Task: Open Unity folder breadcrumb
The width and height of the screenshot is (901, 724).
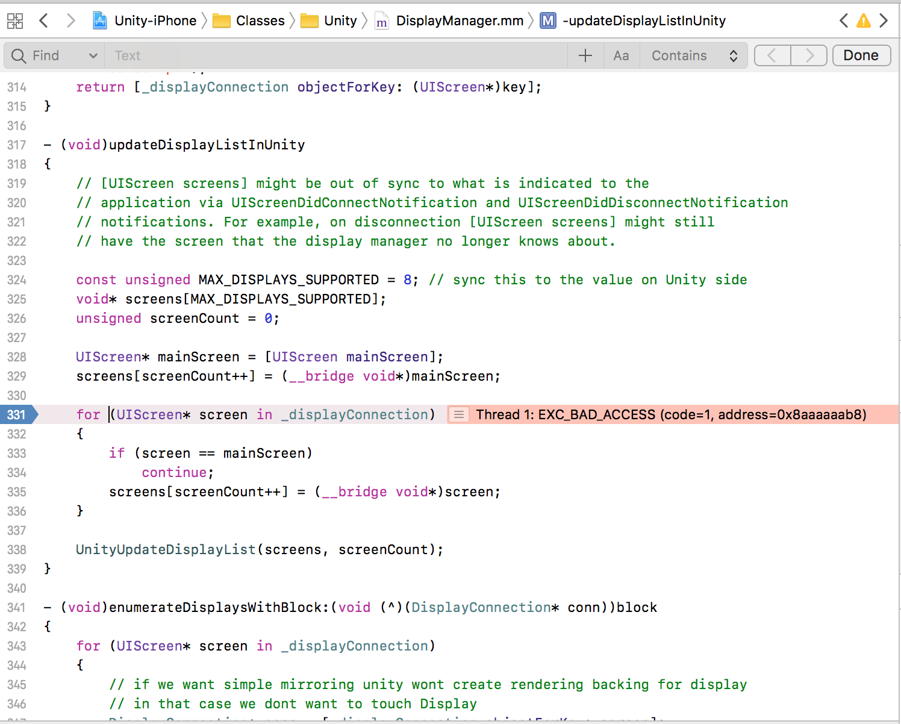Action: point(329,20)
